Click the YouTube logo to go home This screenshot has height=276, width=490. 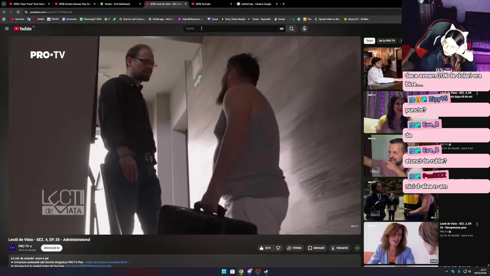(x=23, y=28)
